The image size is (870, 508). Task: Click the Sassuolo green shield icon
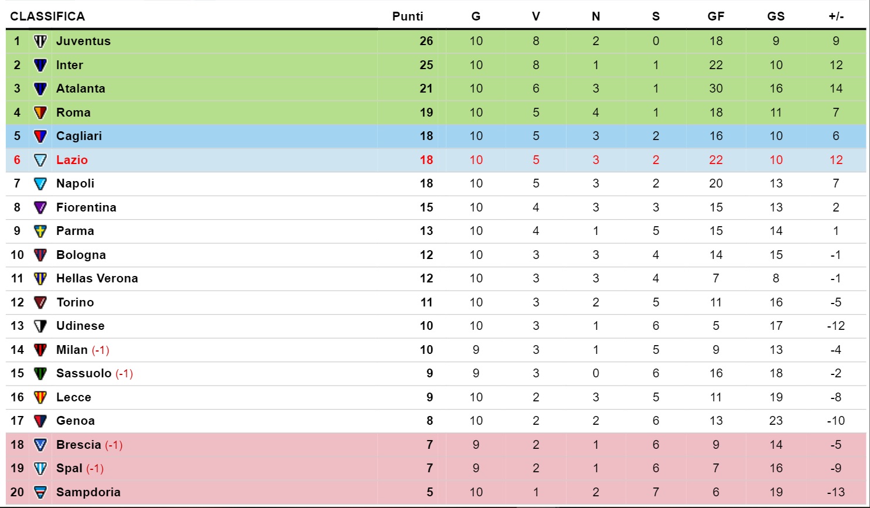40,374
